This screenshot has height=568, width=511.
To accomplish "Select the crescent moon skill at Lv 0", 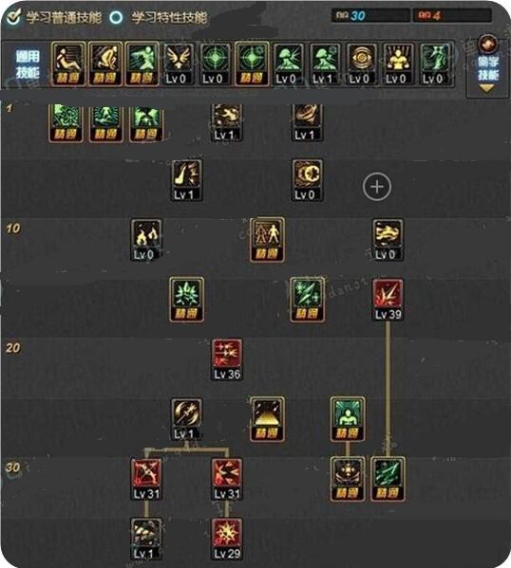I will pyautogui.click(x=307, y=180).
